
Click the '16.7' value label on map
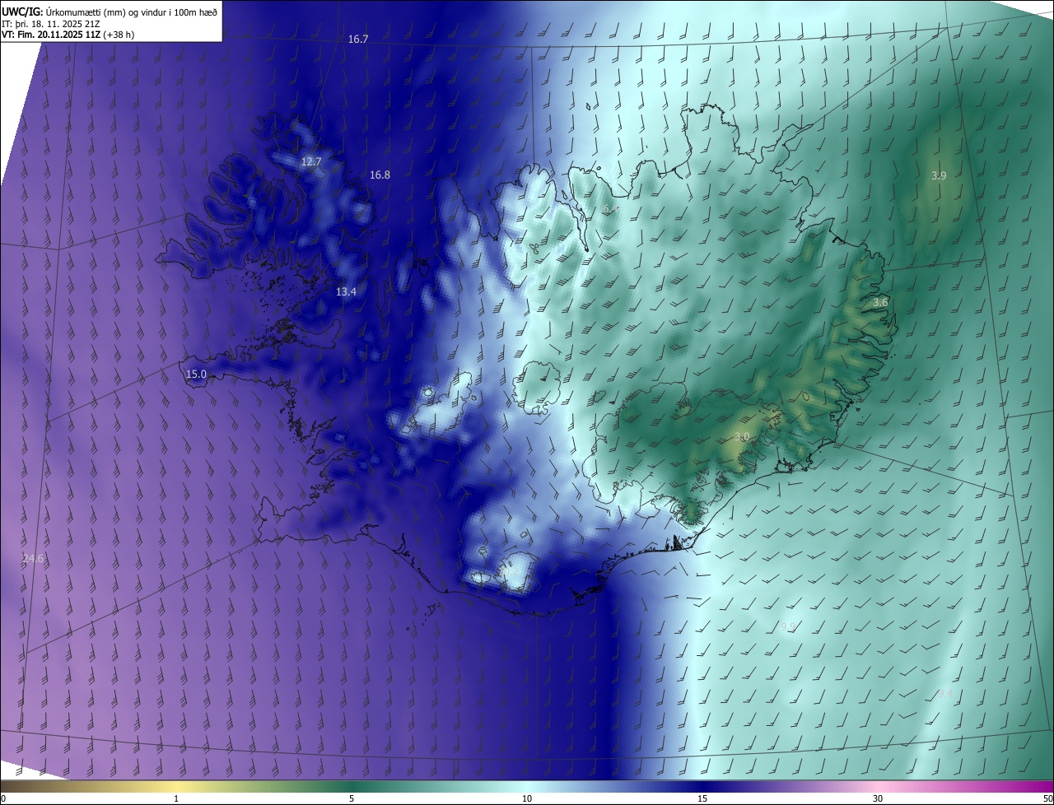coord(358,39)
